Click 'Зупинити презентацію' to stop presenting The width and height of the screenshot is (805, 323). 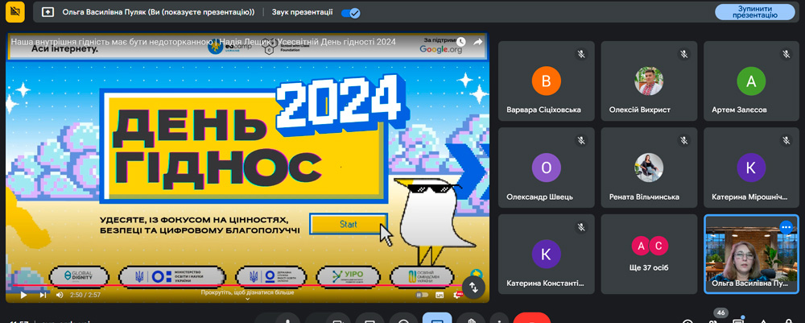pyautogui.click(x=755, y=11)
